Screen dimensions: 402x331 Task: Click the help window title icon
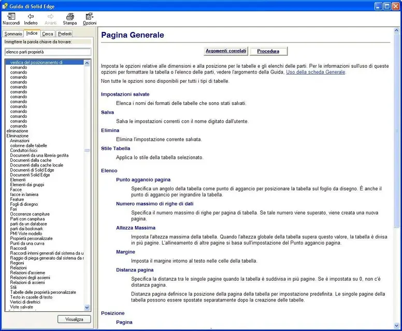pos(5,6)
